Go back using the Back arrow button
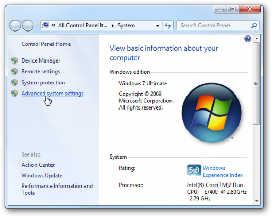272x217 pixels. pos(15,26)
